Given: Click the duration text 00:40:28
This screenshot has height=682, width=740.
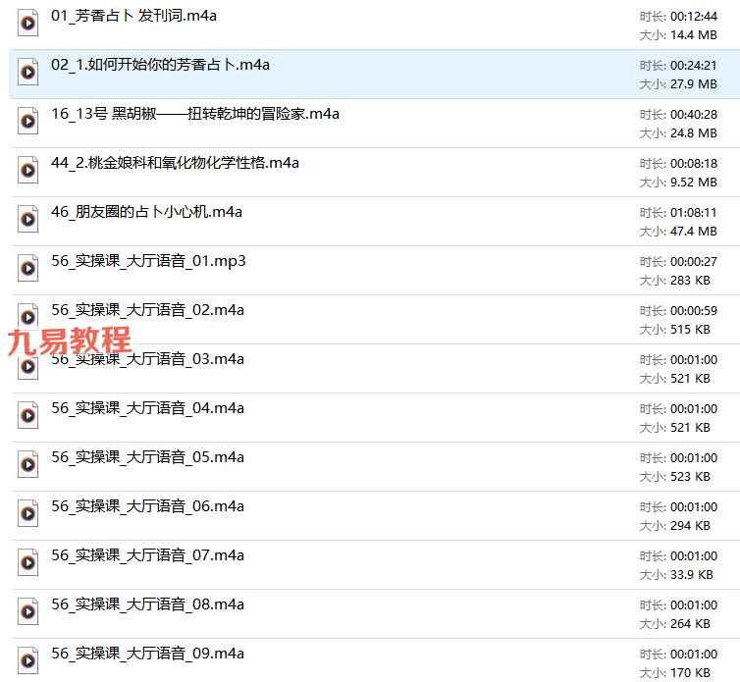Looking at the screenshot, I should click(694, 115).
